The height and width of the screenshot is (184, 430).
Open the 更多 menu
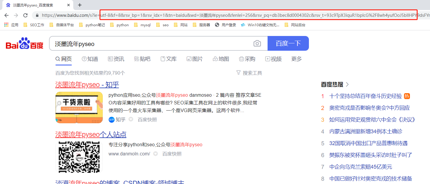click(297, 59)
